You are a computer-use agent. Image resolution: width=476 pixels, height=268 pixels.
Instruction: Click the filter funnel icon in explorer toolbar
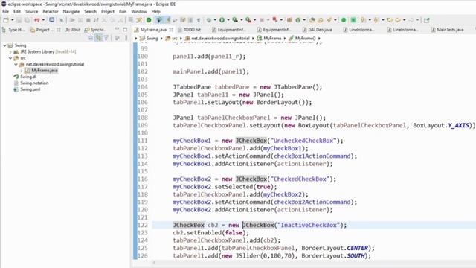pyautogui.click(x=106, y=38)
